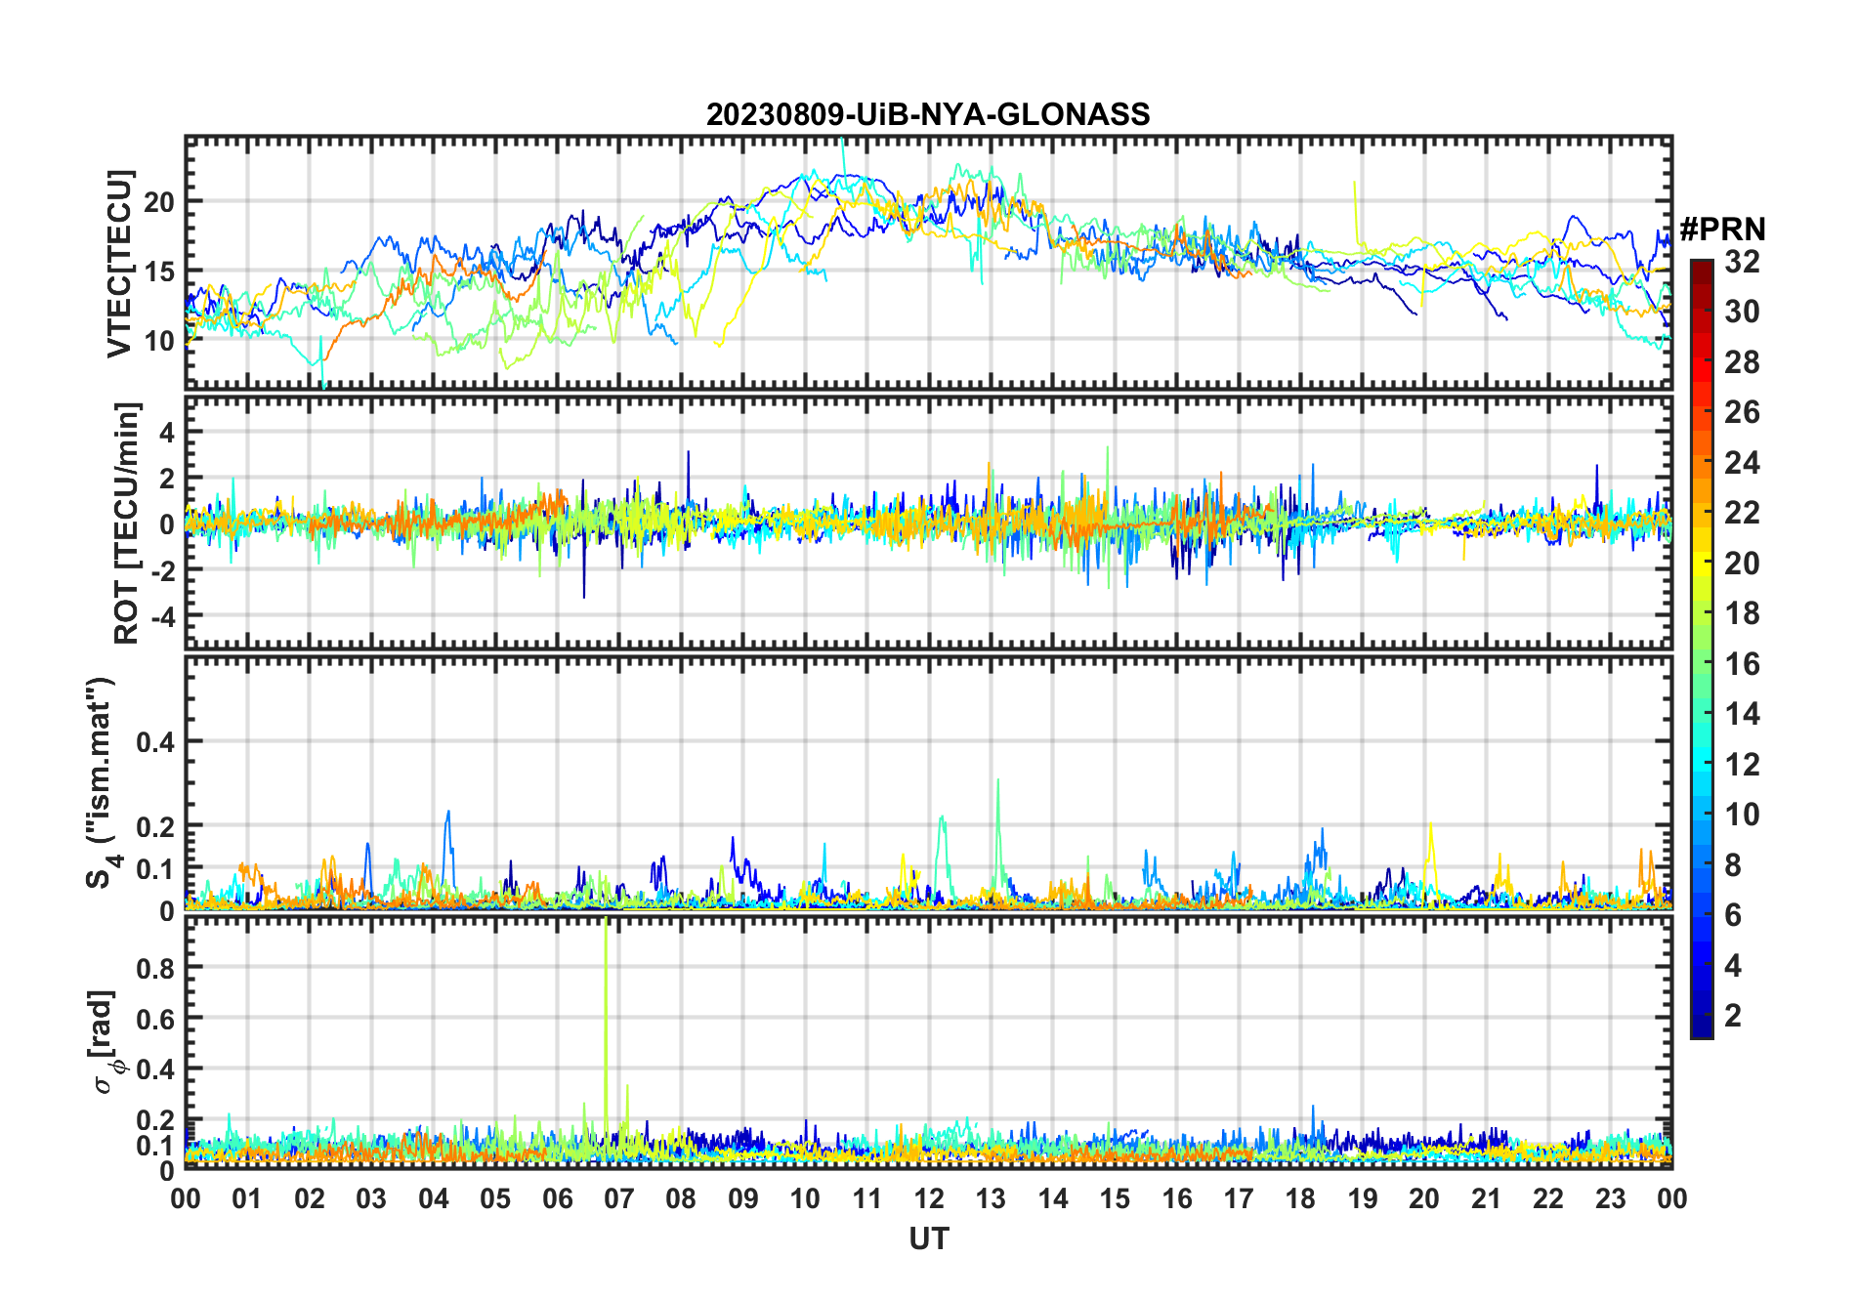Select VTEC y-axis tick label 10
This screenshot has height=1299, width=1858.
tap(159, 341)
